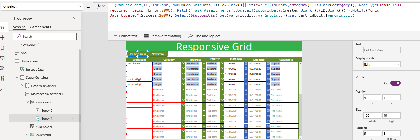This screenshot has width=420, height=140.
Task: Click the Format text button
Action: pyautogui.click(x=125, y=36)
